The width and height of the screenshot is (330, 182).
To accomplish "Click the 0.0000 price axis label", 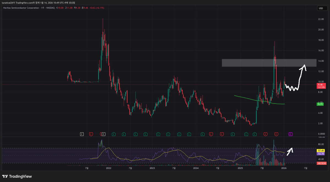I will [321, 134].
